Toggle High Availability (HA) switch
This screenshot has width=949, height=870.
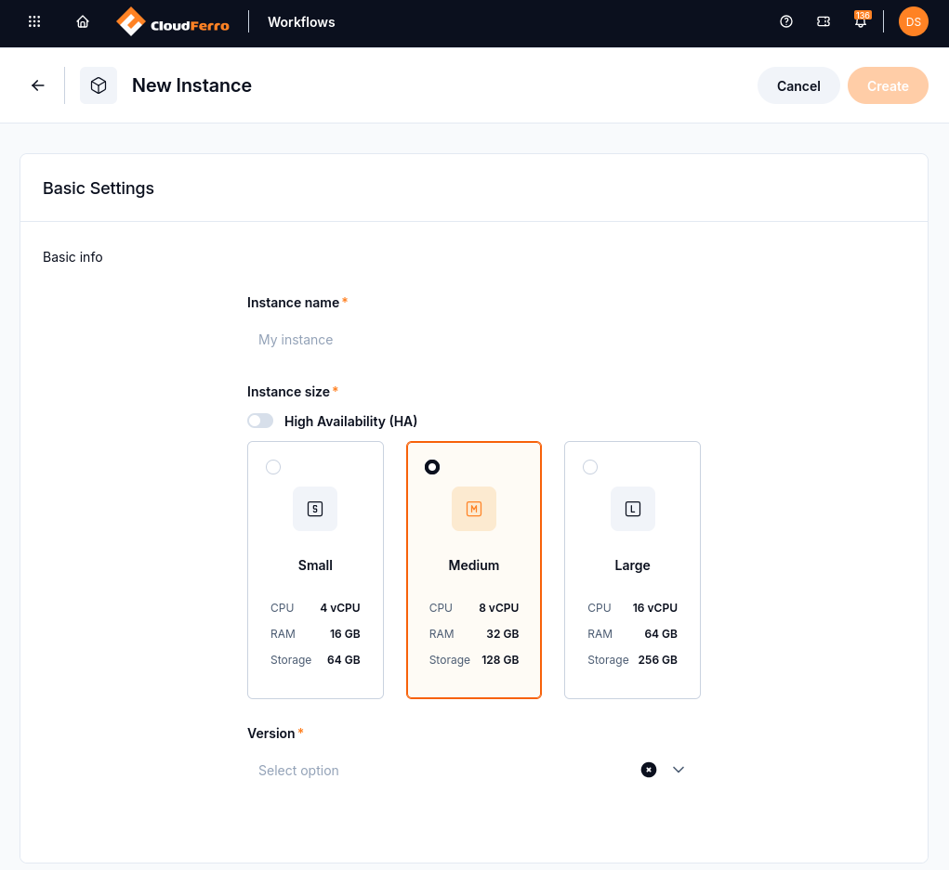click(260, 421)
